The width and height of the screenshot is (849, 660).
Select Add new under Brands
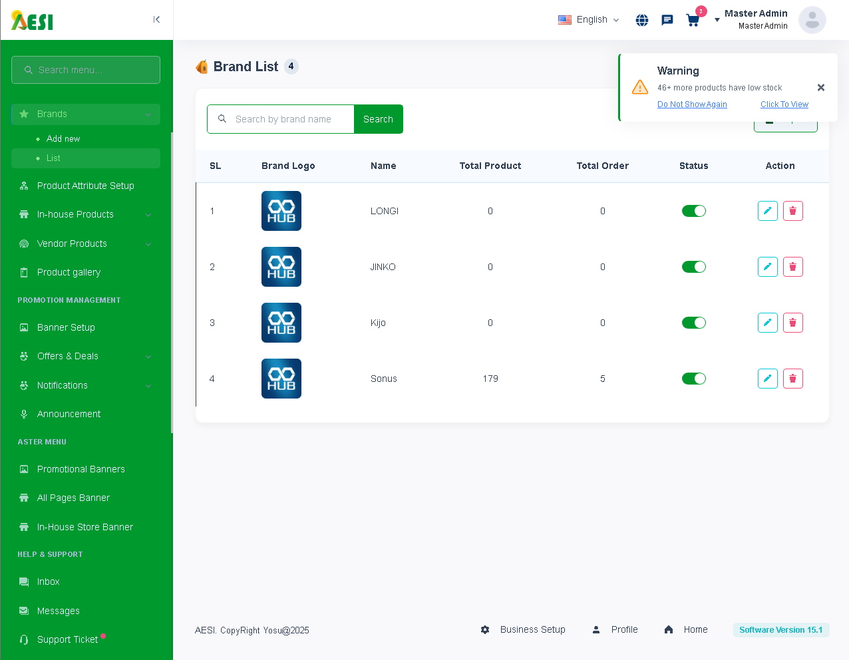point(63,138)
